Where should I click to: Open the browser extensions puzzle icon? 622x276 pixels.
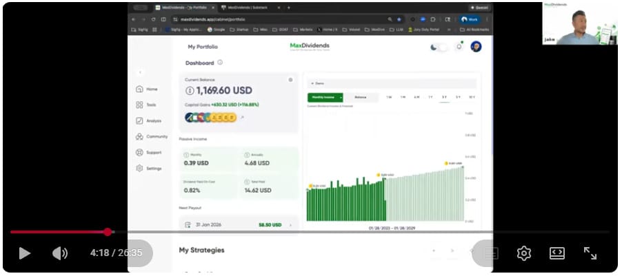(x=433, y=19)
